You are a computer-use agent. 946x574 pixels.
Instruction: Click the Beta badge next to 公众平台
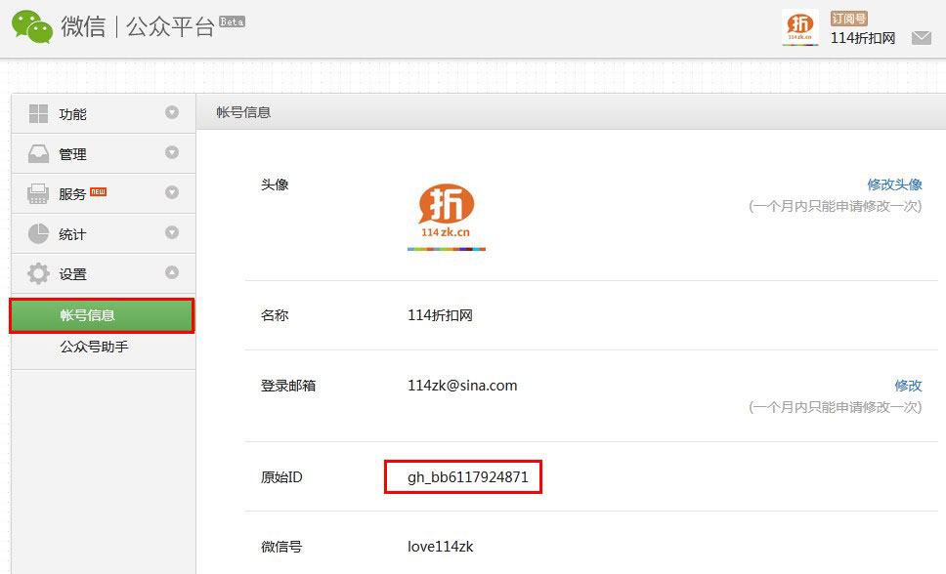pyautogui.click(x=232, y=21)
